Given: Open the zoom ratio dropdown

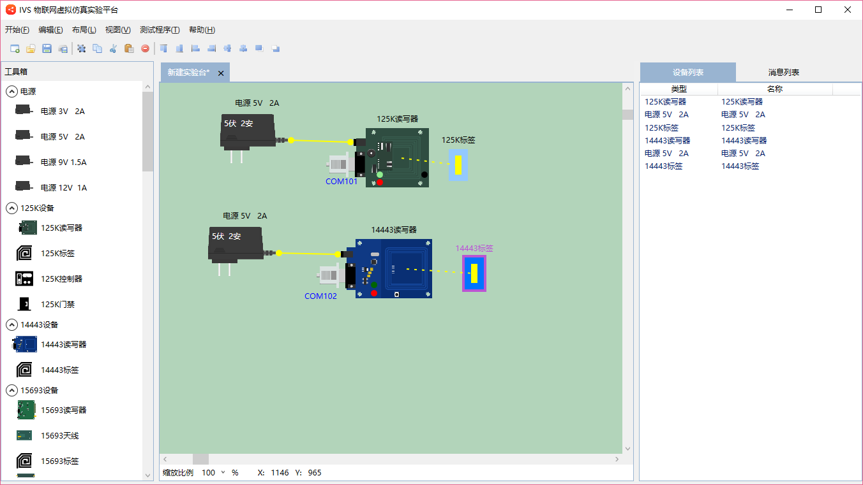Looking at the screenshot, I should click(223, 472).
